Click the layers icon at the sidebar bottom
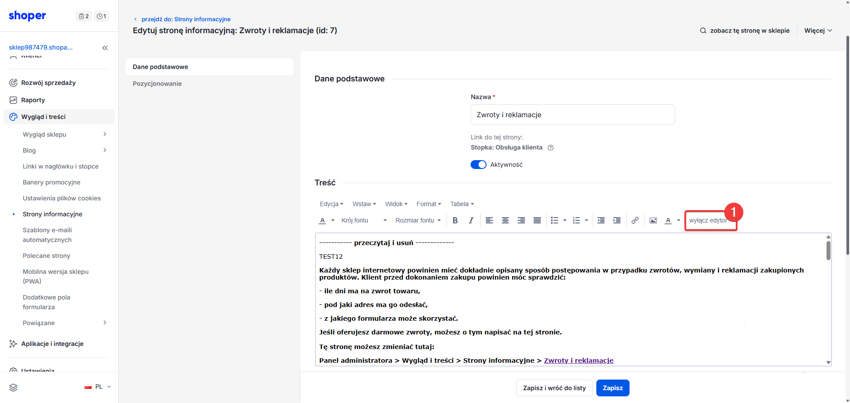850x403 pixels. point(13,388)
